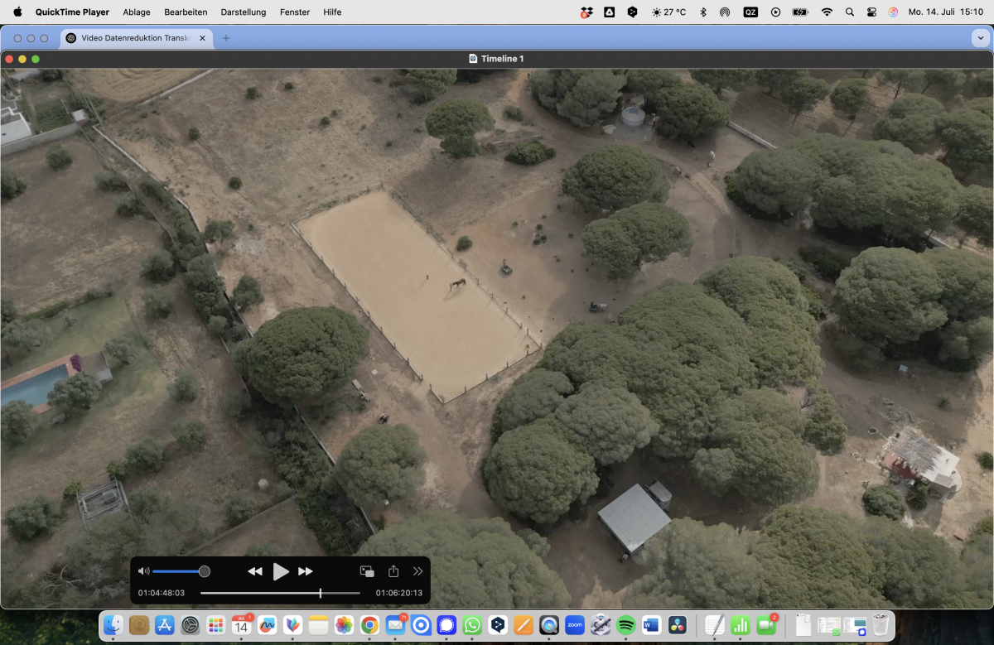
Task: Mute audio via the speaker icon
Action: [143, 571]
